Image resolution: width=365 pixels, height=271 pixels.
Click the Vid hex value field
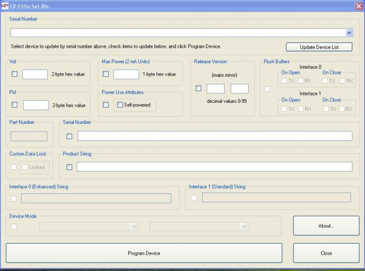(x=35, y=74)
